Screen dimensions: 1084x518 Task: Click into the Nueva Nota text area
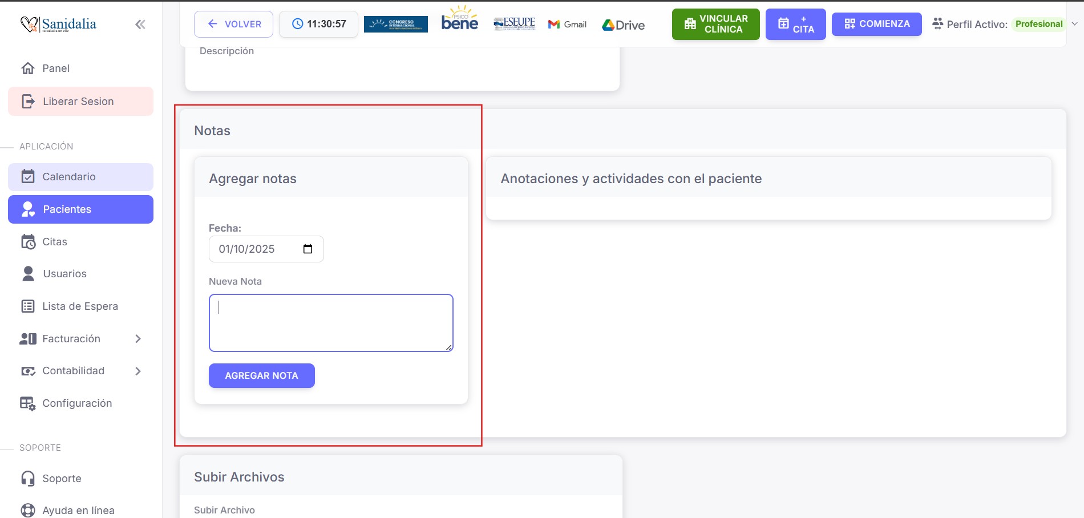tap(331, 323)
